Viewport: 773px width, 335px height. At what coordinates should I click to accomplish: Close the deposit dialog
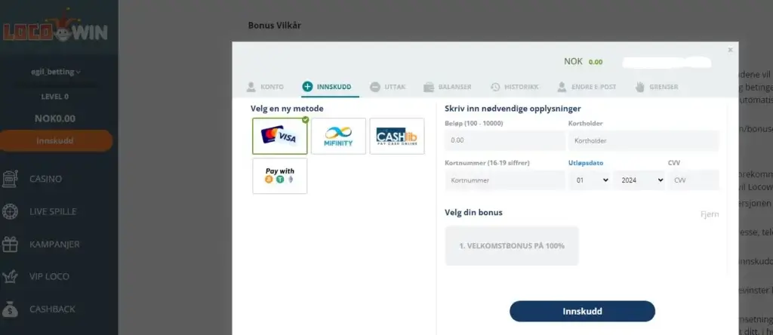pyautogui.click(x=730, y=50)
